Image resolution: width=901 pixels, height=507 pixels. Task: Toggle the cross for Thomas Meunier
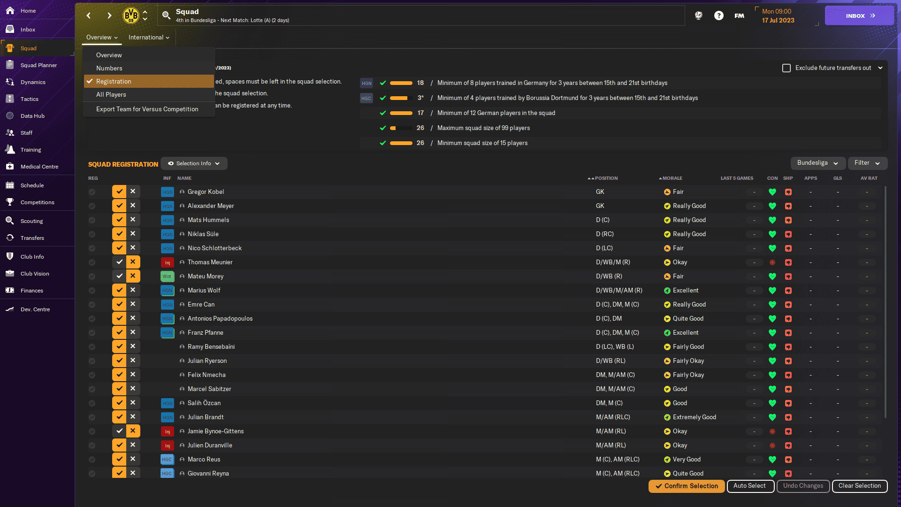[x=133, y=262]
